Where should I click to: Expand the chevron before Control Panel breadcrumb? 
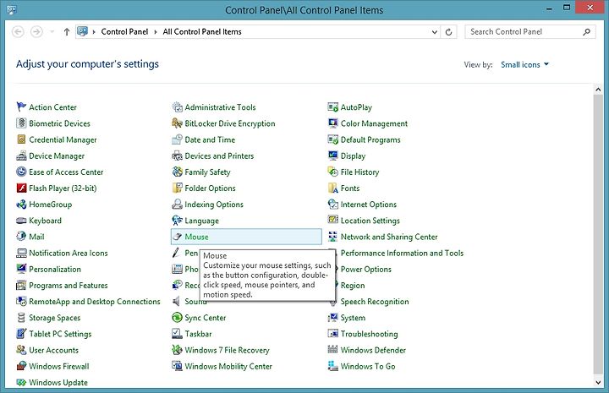click(94, 32)
